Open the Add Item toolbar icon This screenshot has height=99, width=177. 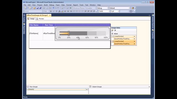(x=30, y=8)
